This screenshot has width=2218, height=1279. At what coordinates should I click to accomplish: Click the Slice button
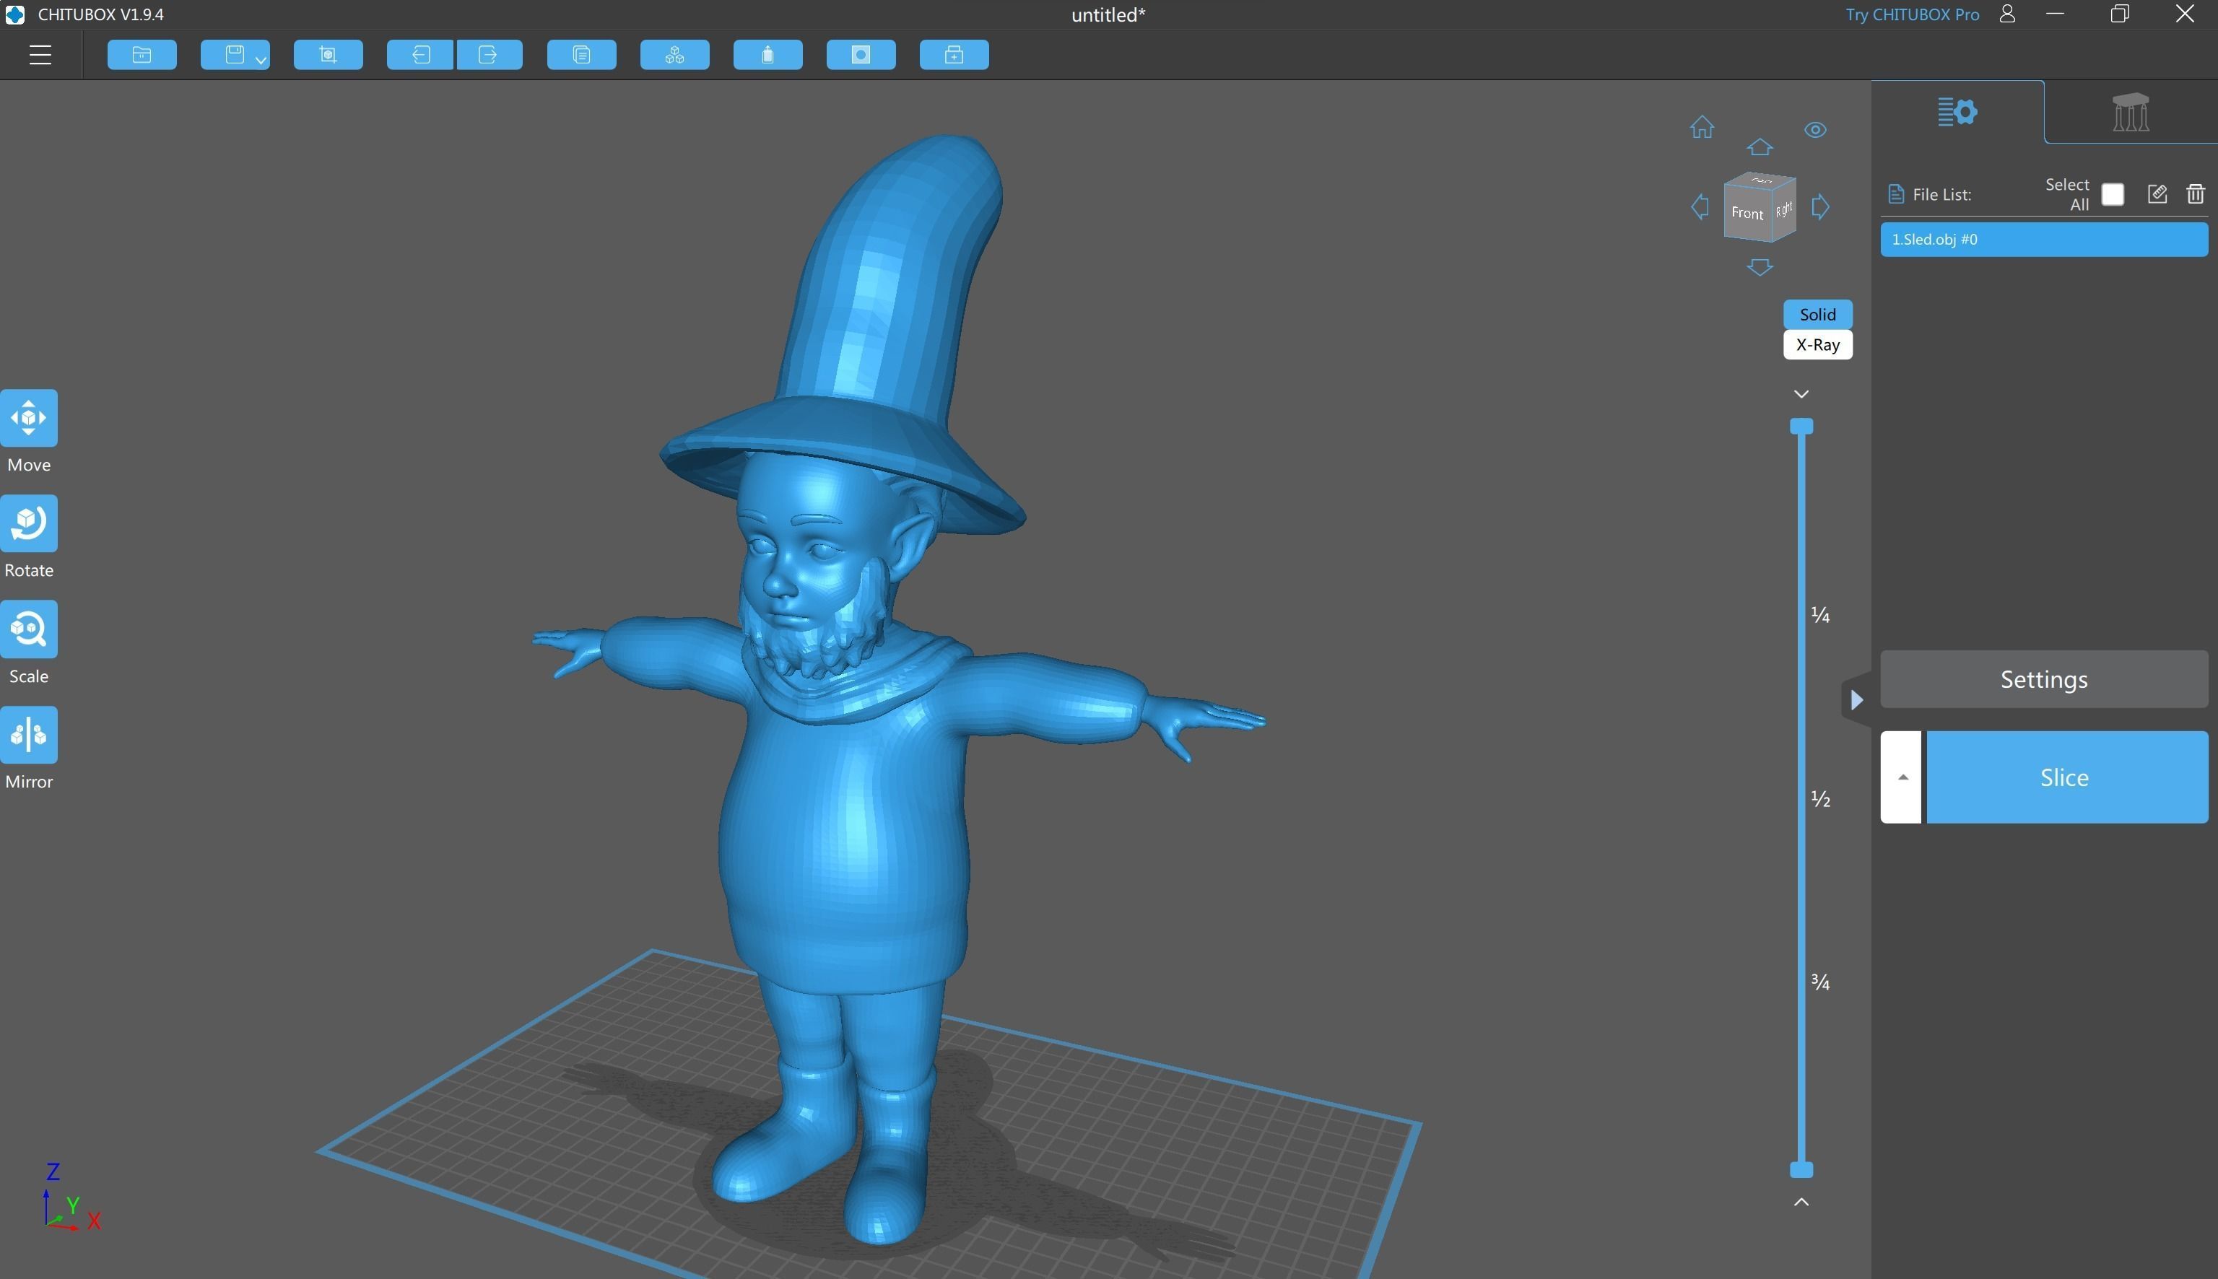pos(2065,777)
